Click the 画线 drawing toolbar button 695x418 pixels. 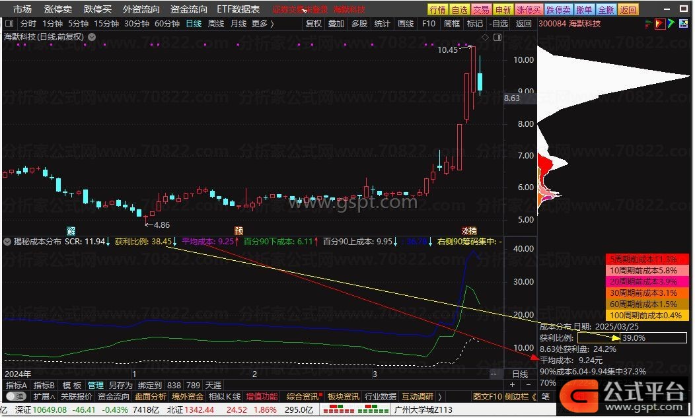pos(406,24)
